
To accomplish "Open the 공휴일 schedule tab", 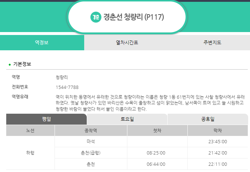I will 208,119.
